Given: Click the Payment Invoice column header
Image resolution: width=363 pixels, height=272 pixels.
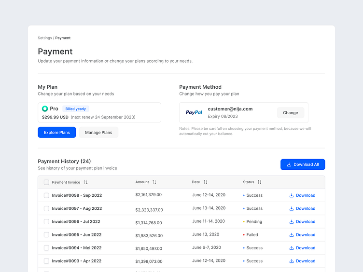Looking at the screenshot, I should click(x=66, y=182).
